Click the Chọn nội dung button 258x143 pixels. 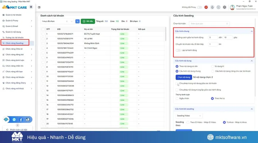coord(184,77)
